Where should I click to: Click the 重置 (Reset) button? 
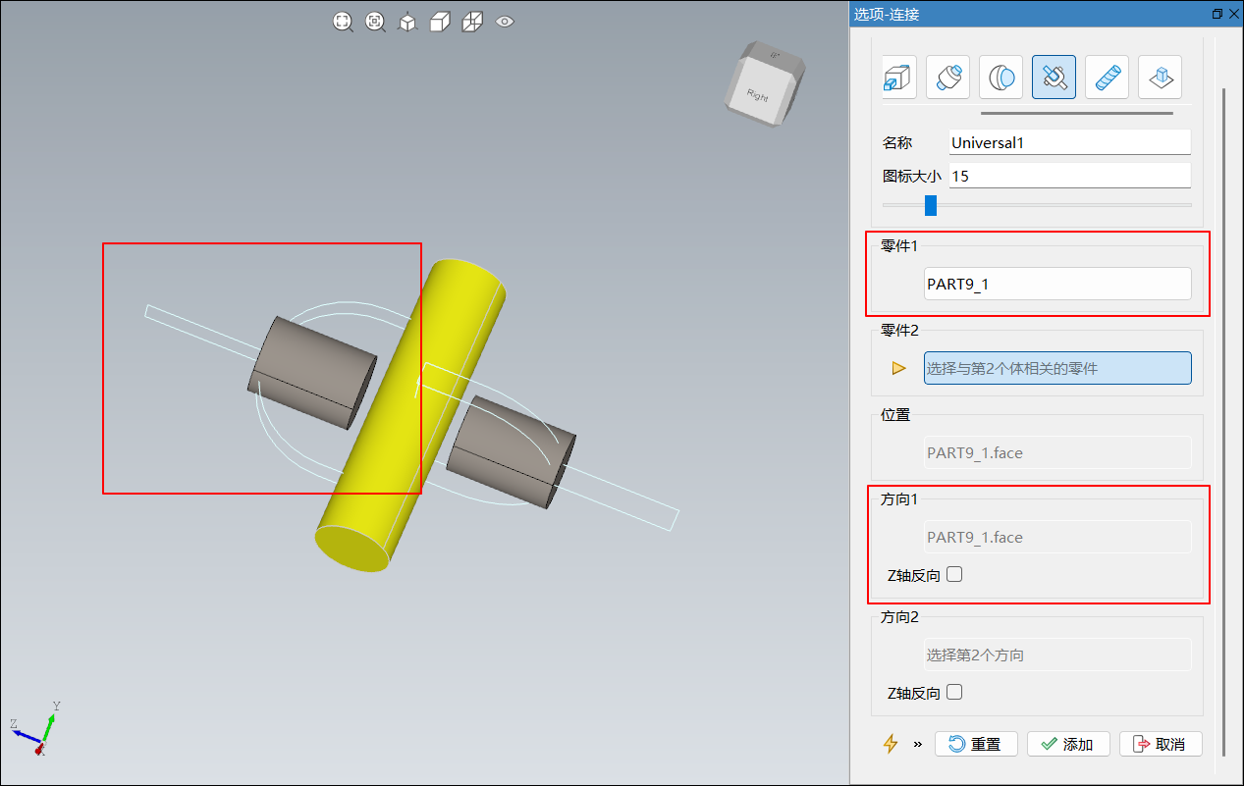point(976,744)
